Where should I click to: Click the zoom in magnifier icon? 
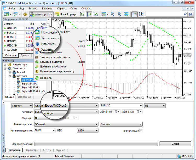(113, 14)
